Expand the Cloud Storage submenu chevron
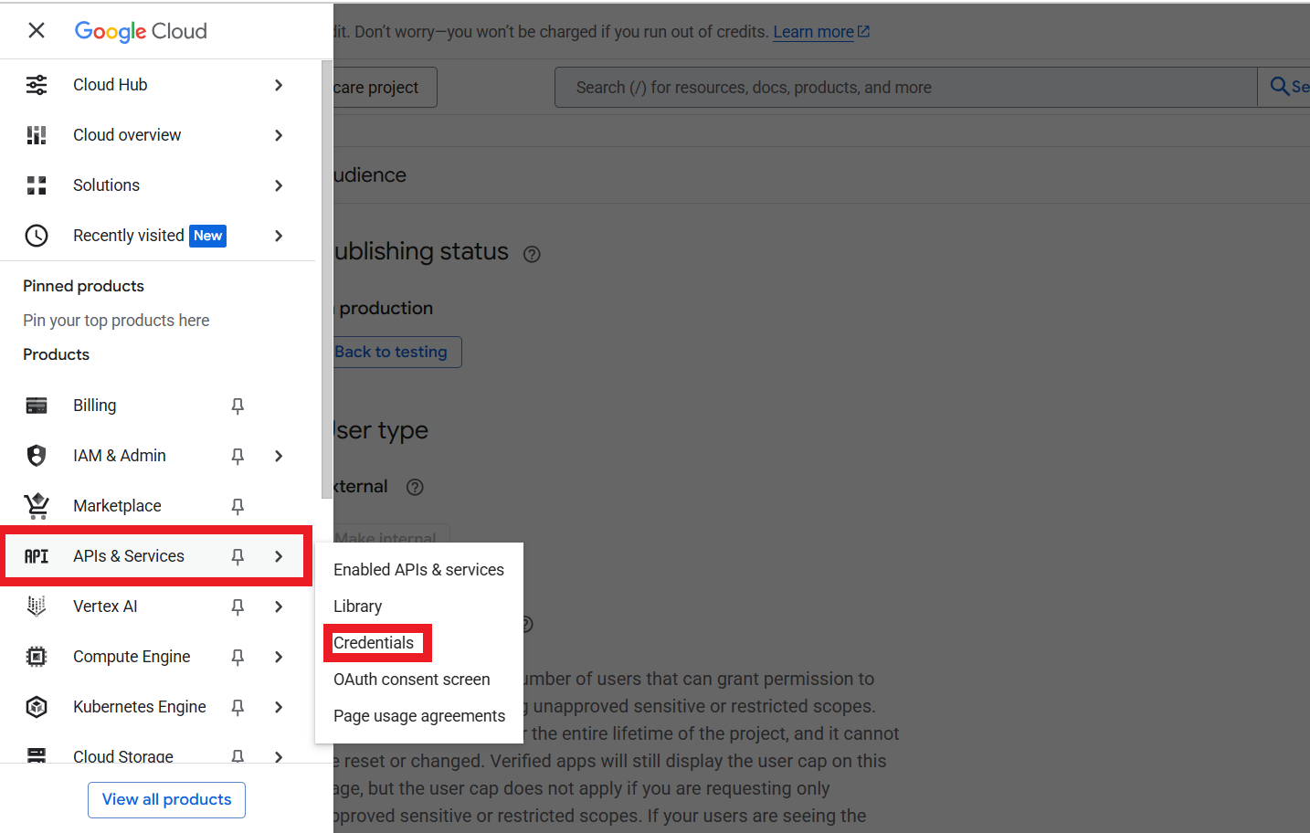Image resolution: width=1310 pixels, height=833 pixels. pos(279,756)
